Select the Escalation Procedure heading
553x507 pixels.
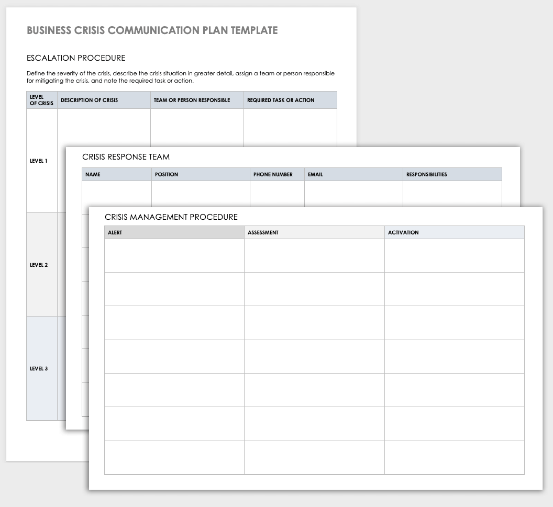pyautogui.click(x=76, y=58)
